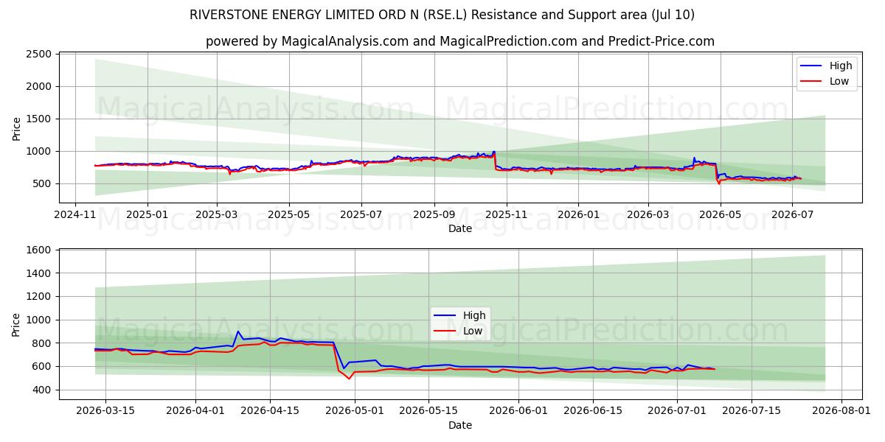
Task: Click the '2025-05' x-axis label in the top chart
Action: (289, 214)
